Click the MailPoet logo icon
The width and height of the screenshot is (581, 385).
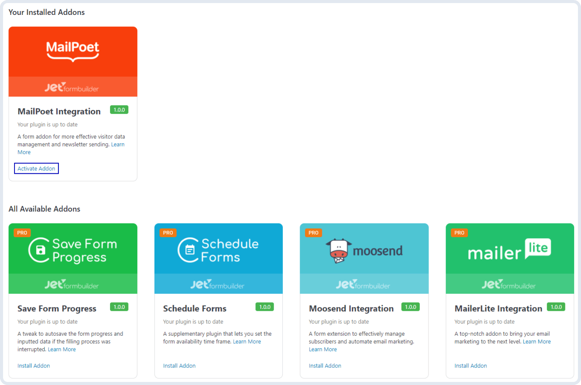[x=72, y=51]
